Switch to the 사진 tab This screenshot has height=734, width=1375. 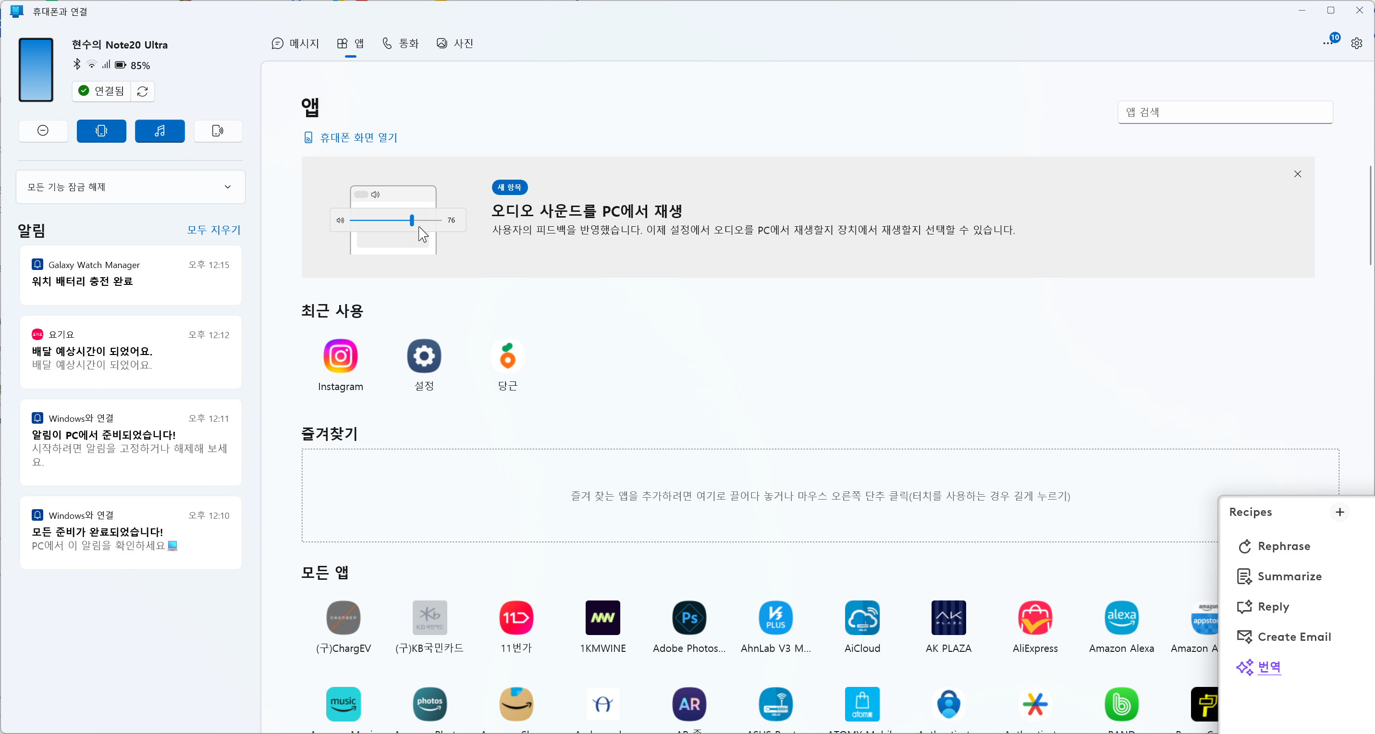[455, 43]
